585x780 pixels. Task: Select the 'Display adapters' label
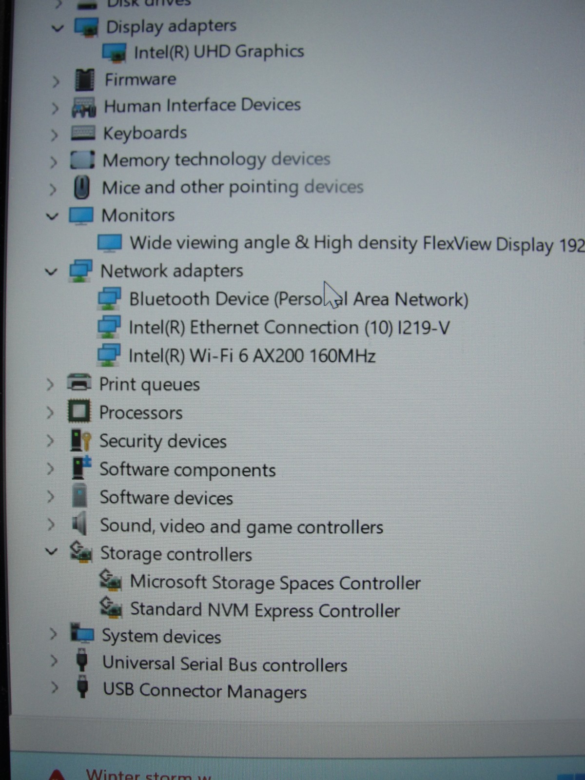click(171, 26)
